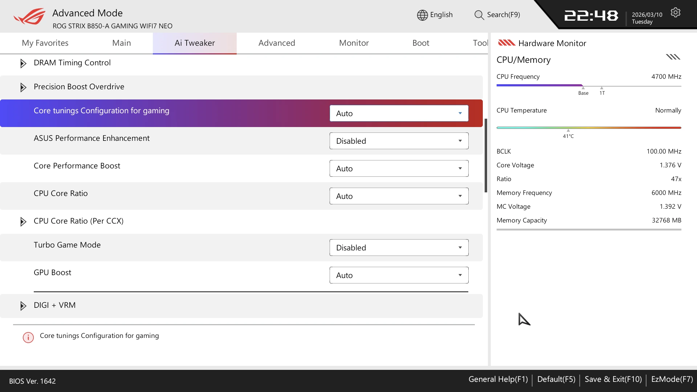Click Save & Exit(F10) button
697x392 pixels.
click(613, 379)
